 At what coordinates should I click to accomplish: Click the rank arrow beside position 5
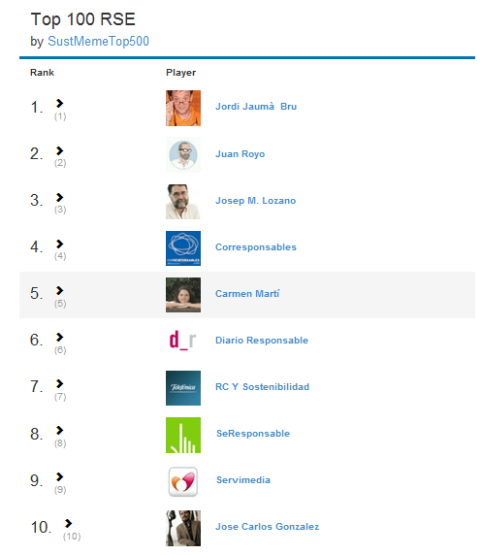[59, 290]
